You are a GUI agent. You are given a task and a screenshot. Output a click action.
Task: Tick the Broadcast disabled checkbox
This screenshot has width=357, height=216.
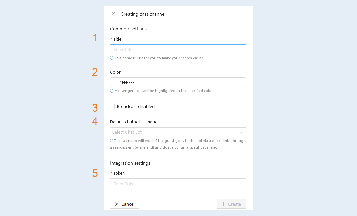(x=112, y=106)
